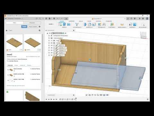Click the Construir plane icon
Viewport: 154px width, 116px height.
pos(112,24)
